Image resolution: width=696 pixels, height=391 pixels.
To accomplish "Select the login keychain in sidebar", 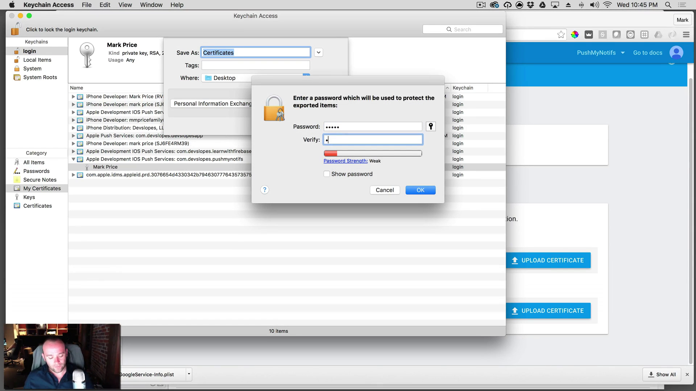I will click(37, 51).
